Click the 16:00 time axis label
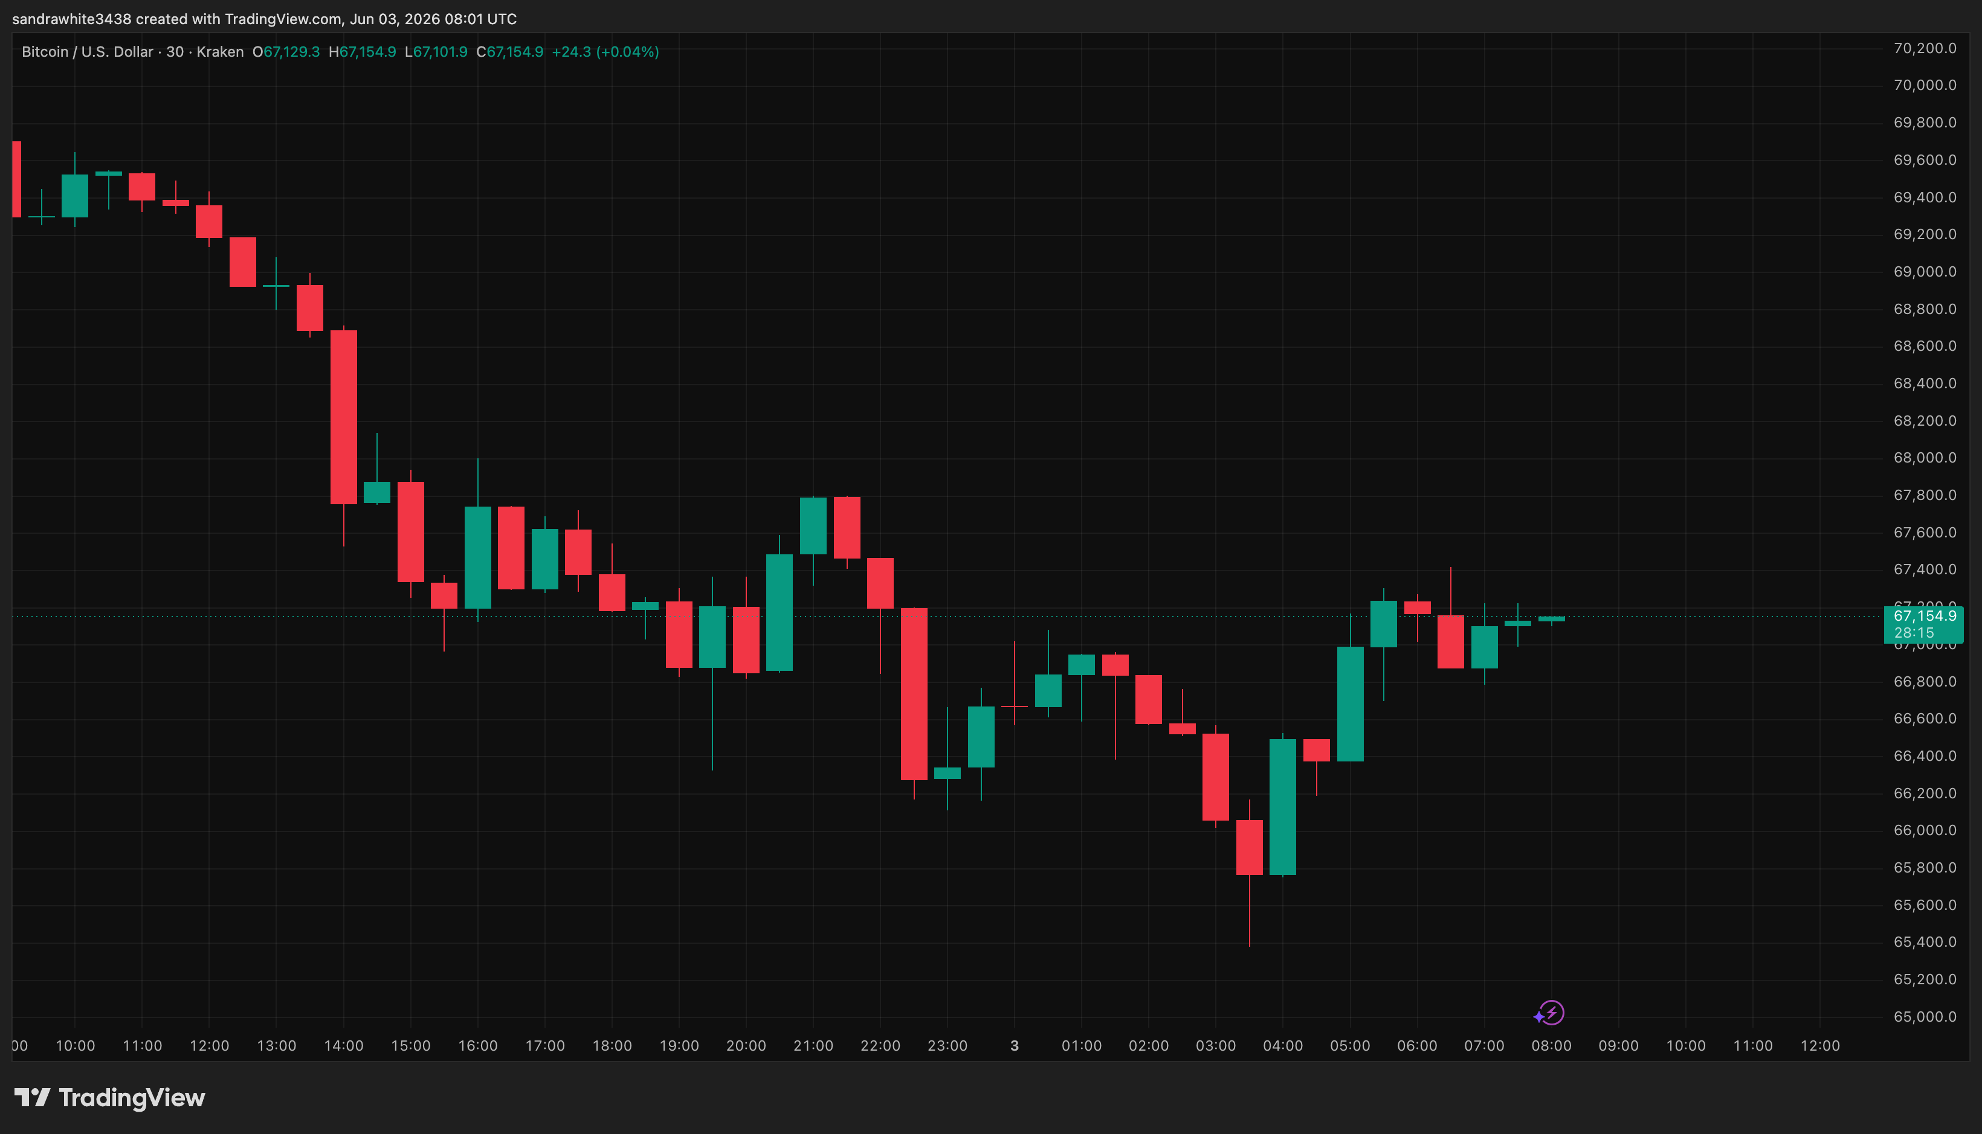 point(478,1046)
